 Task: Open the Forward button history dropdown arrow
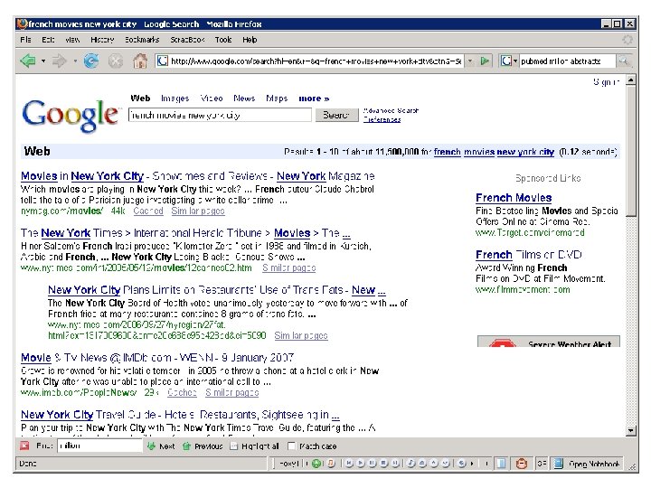pos(75,61)
